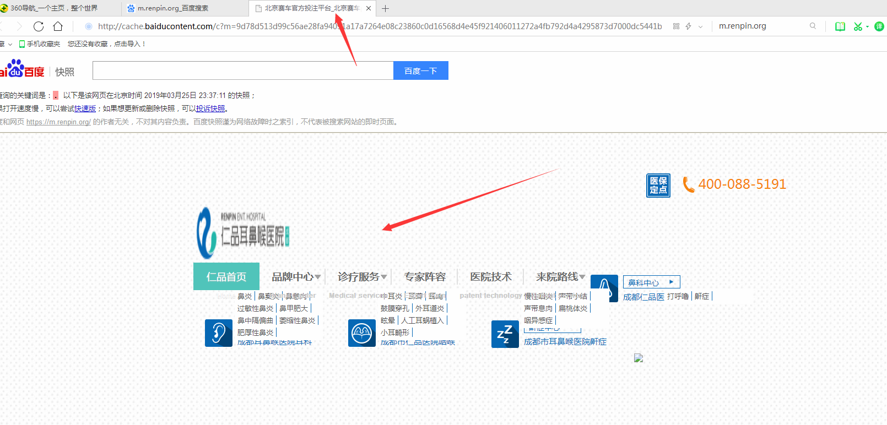This screenshot has height=425, width=887.
Task: Open the 仁品首页 menu item
Action: 226,276
